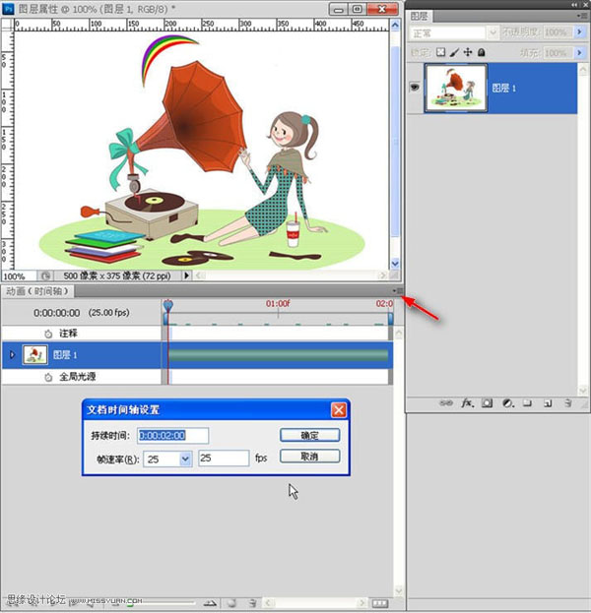This screenshot has height=613, width=591.
Task: Click the 持续时间 input field
Action: pos(173,435)
